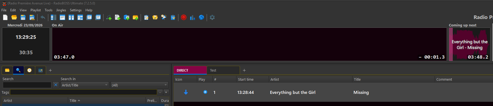The height and width of the screenshot is (106, 493).
Task: Open the Edit menu
Action: point(13,10)
